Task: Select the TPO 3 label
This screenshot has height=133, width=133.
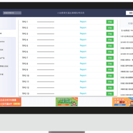Action: 25,34
